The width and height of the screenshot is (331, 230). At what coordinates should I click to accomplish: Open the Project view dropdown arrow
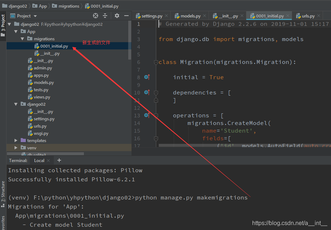tap(35, 16)
